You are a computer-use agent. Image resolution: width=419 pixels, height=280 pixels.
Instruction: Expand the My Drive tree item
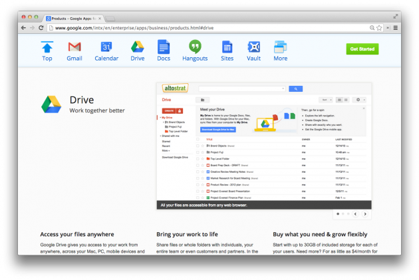(160, 118)
